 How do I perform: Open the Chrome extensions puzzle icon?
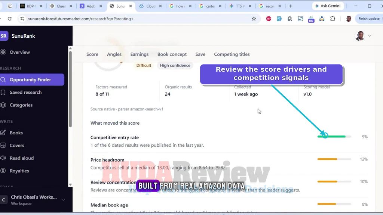pos(333,19)
